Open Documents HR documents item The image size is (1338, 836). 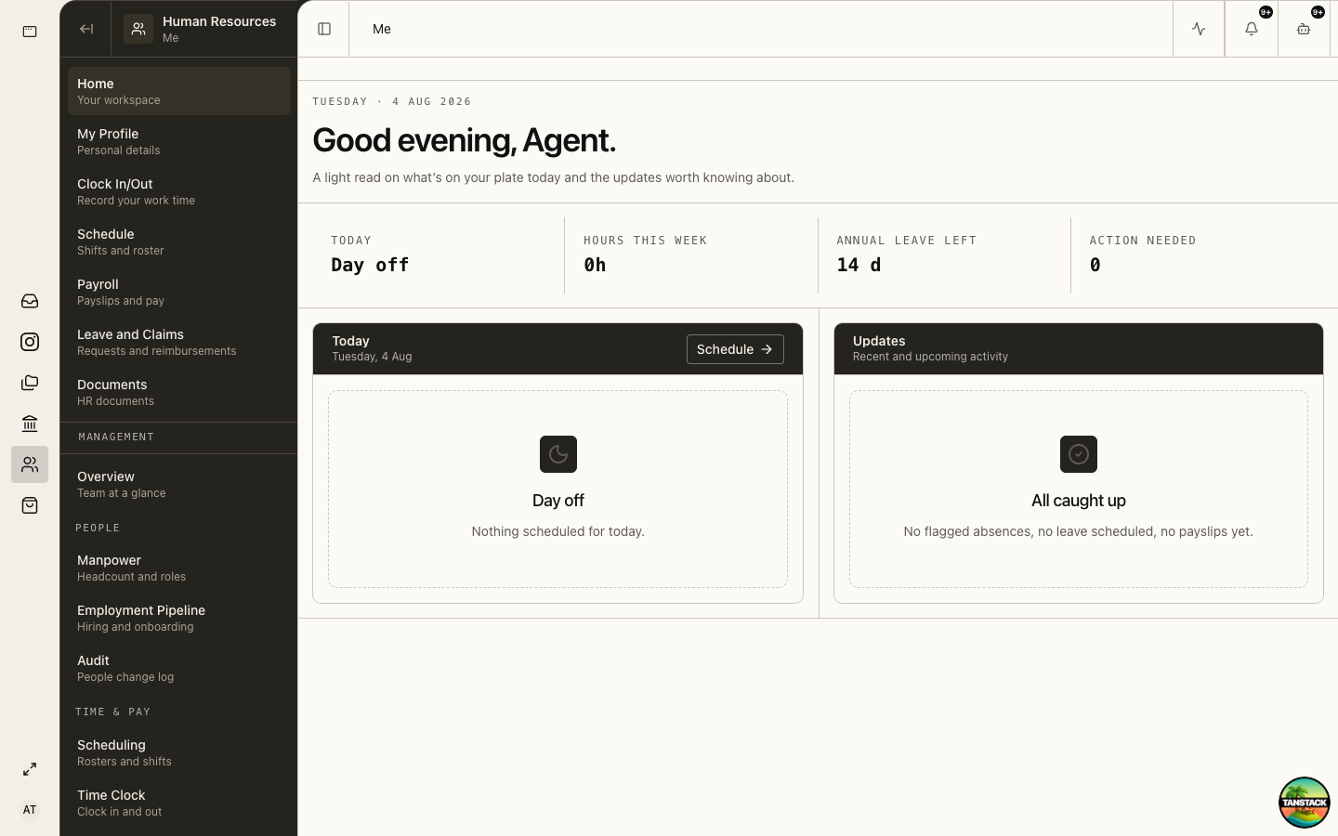click(x=179, y=392)
